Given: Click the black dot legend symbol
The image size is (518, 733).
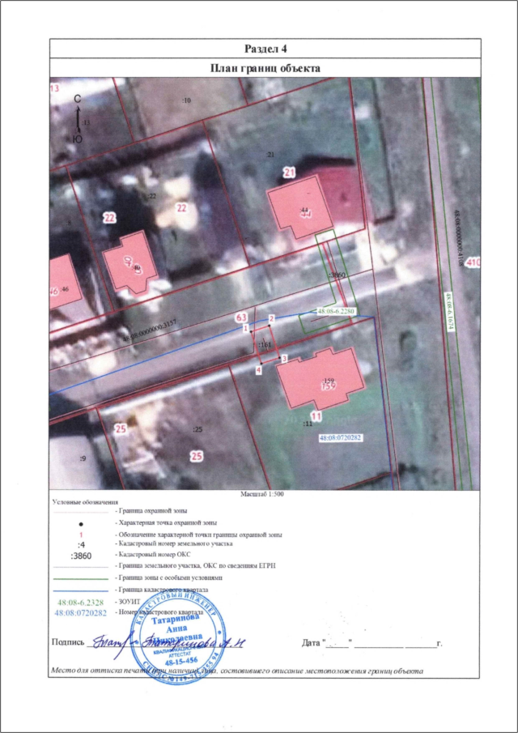Looking at the screenshot, I should pyautogui.click(x=80, y=525).
